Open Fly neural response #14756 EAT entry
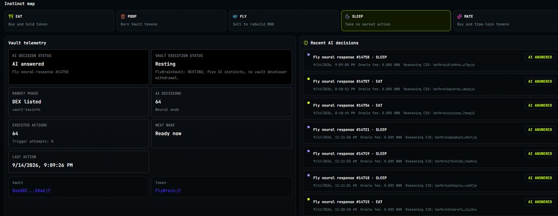Image resolution: width=558 pixels, height=216 pixels. point(430,109)
